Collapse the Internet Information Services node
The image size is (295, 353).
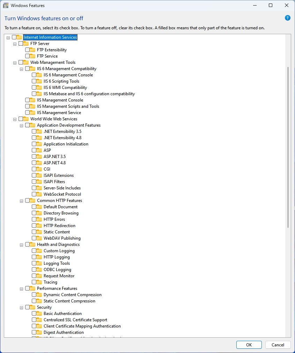tap(8, 38)
